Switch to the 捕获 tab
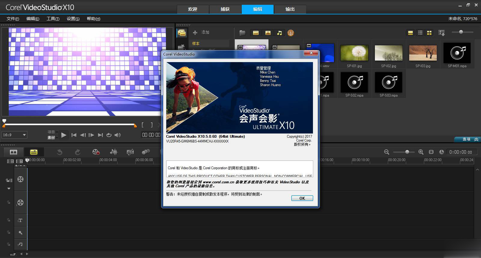481x258 pixels. tap(225, 9)
